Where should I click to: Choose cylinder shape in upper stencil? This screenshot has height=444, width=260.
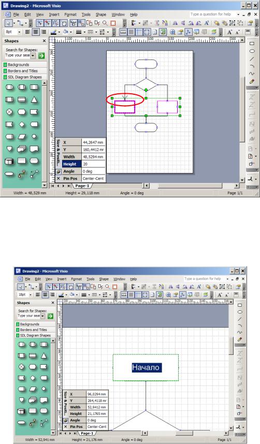point(10,161)
